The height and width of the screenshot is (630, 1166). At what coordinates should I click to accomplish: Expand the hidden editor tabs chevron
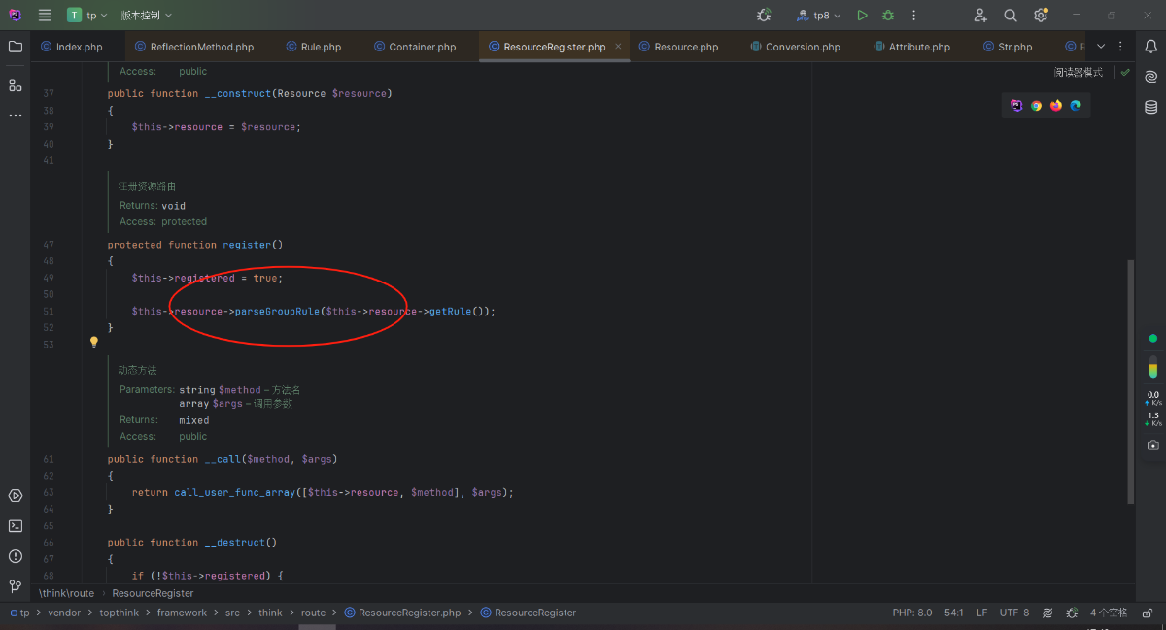[x=1100, y=45]
